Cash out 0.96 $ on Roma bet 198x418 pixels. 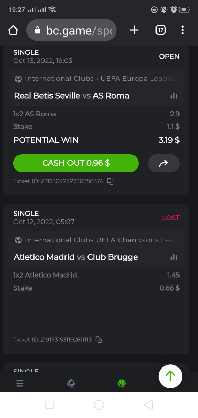point(76,163)
